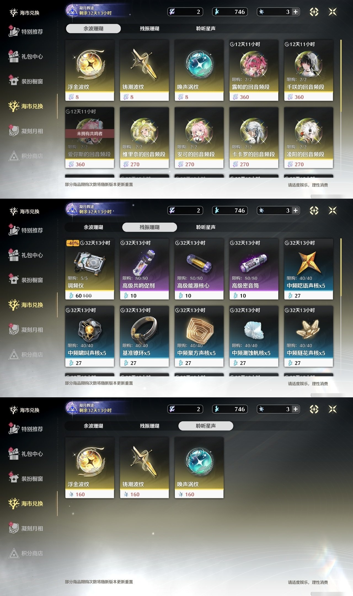The width and height of the screenshot is (353, 596).
Task: Open the locked 爱弥斯的回音频段 card
Action: 90,138
